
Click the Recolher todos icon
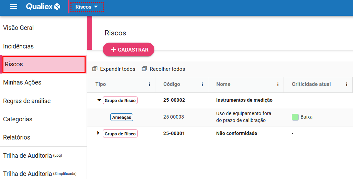pos(144,69)
